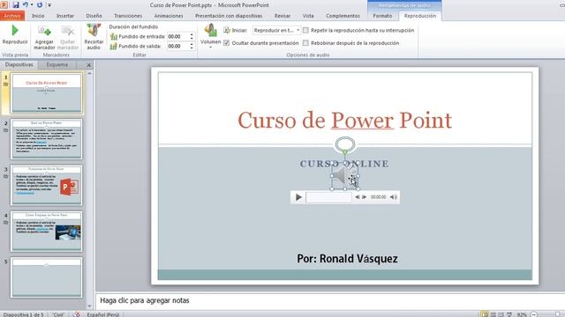Viewport: 565px width, 317px height.
Task: Save presentation from quick access toolbar
Action: (16, 5)
